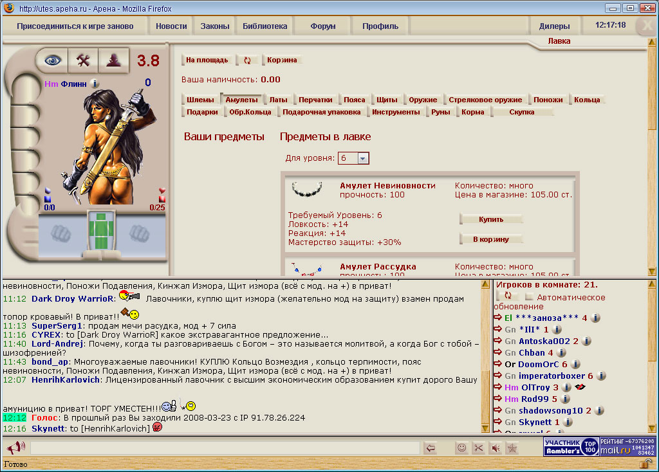Go to the Форум page

point(323,26)
